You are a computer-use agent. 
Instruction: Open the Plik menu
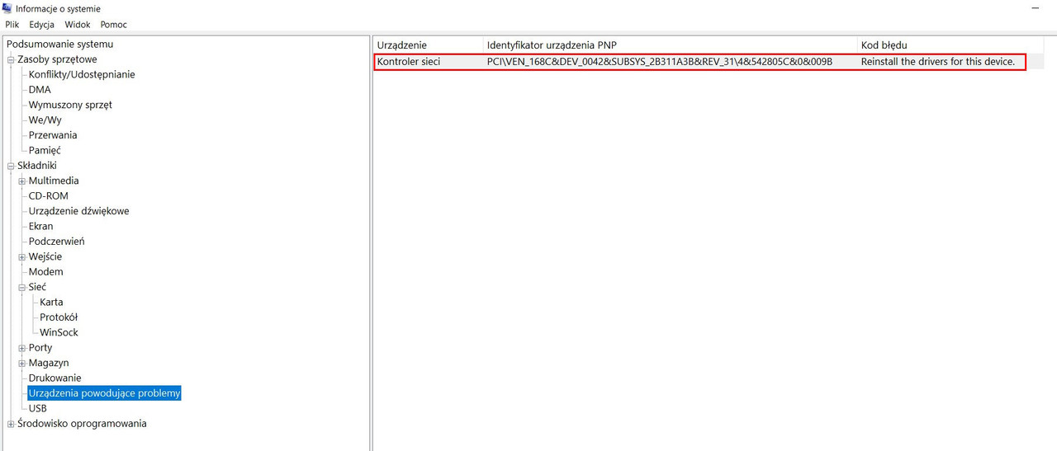[12, 25]
